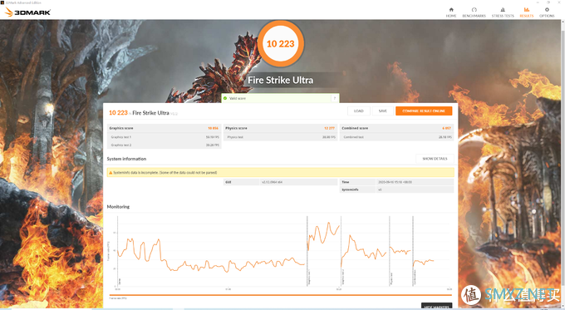565x310 pixels.
Task: Click the Physics score row
Action: coord(280,128)
